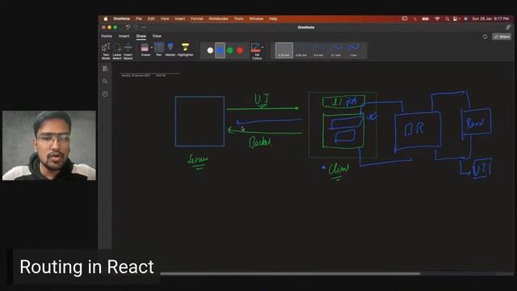This screenshot has width=517, height=291.
Task: Expand the Ink Color dropdown arrow
Action: [x=263, y=48]
